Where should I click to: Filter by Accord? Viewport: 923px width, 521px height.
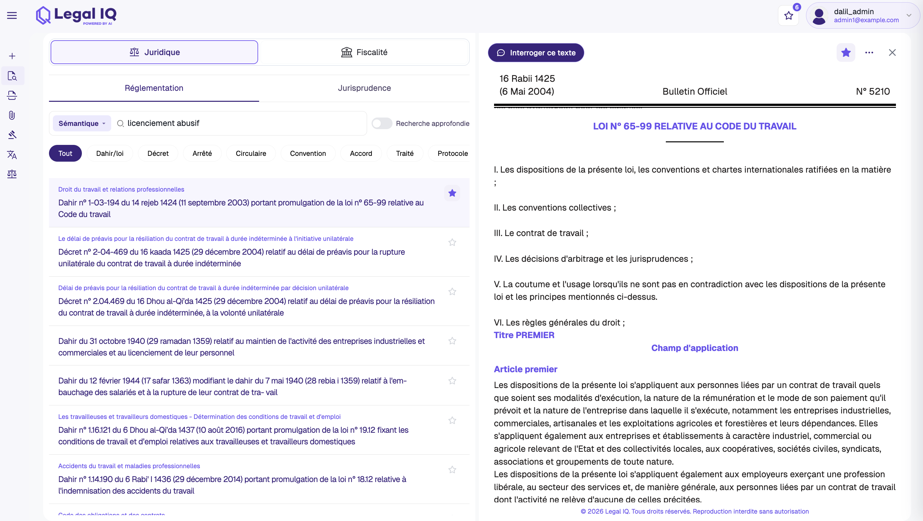coord(361,154)
